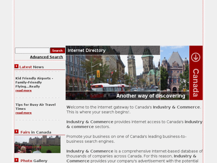Open the Tips for Busy Air Travel Times headline
Screen dimensions: 217x163
click(36, 106)
